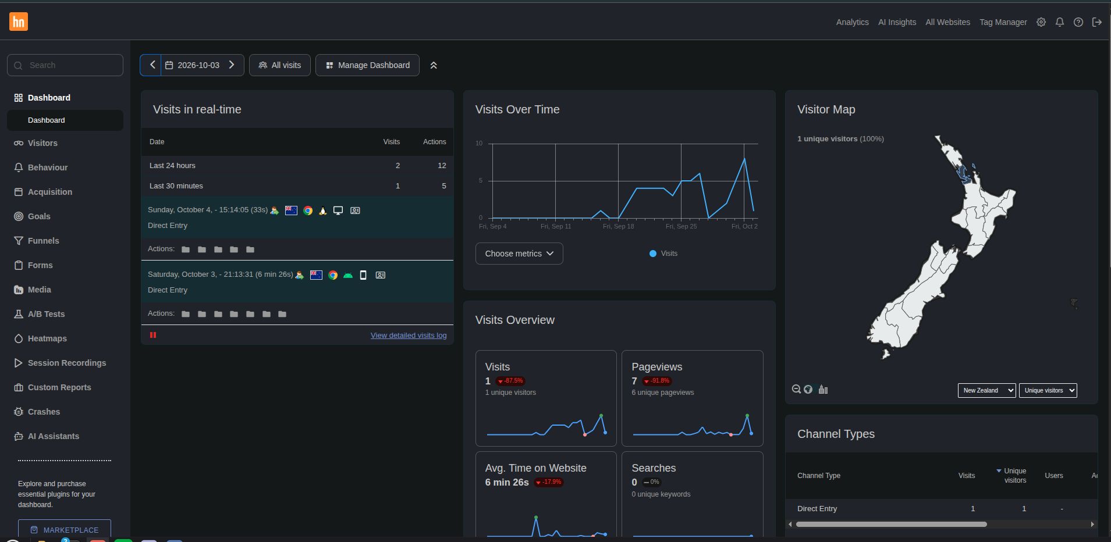Open the help question mark icon
Image resolution: width=1111 pixels, height=542 pixels.
tap(1078, 22)
